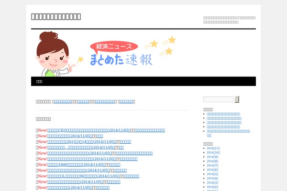Open the 2014 6 monthly archive link
This screenshot has height=191, width=287.
pyautogui.click(x=212, y=170)
